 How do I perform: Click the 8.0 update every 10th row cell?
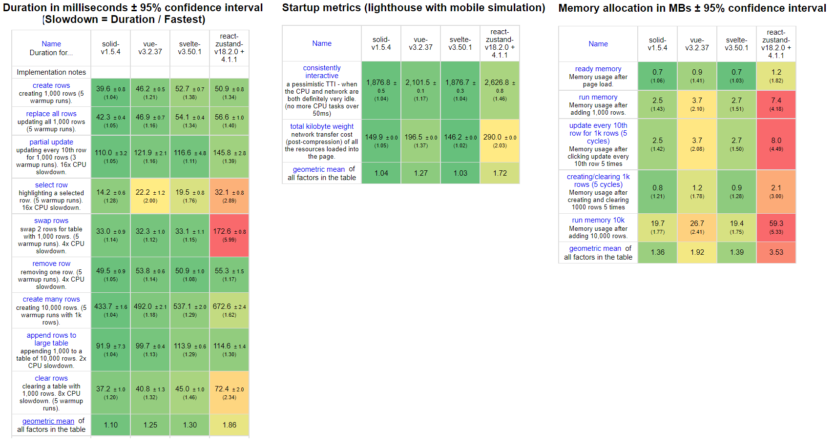(x=776, y=144)
